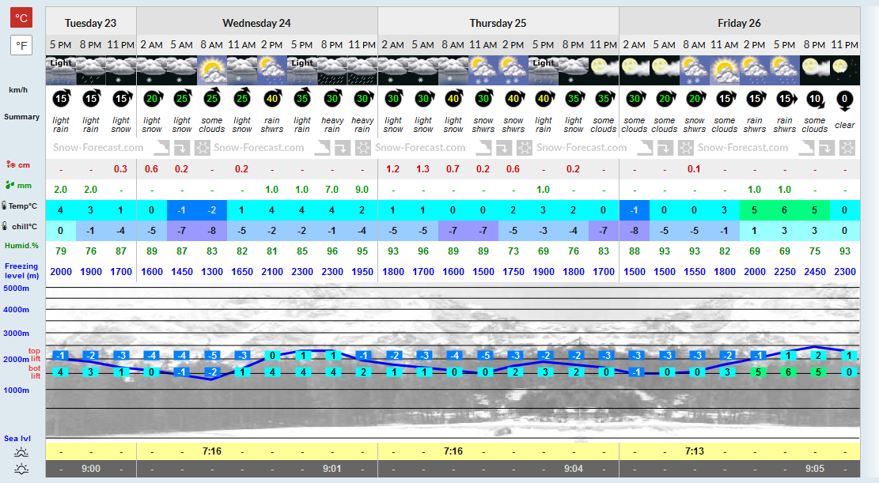Select the Friday 26 day header

point(739,23)
